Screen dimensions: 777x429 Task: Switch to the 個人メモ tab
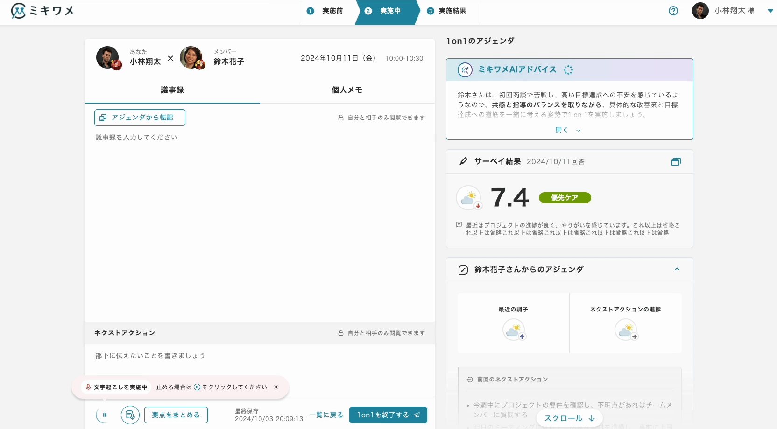(x=347, y=90)
